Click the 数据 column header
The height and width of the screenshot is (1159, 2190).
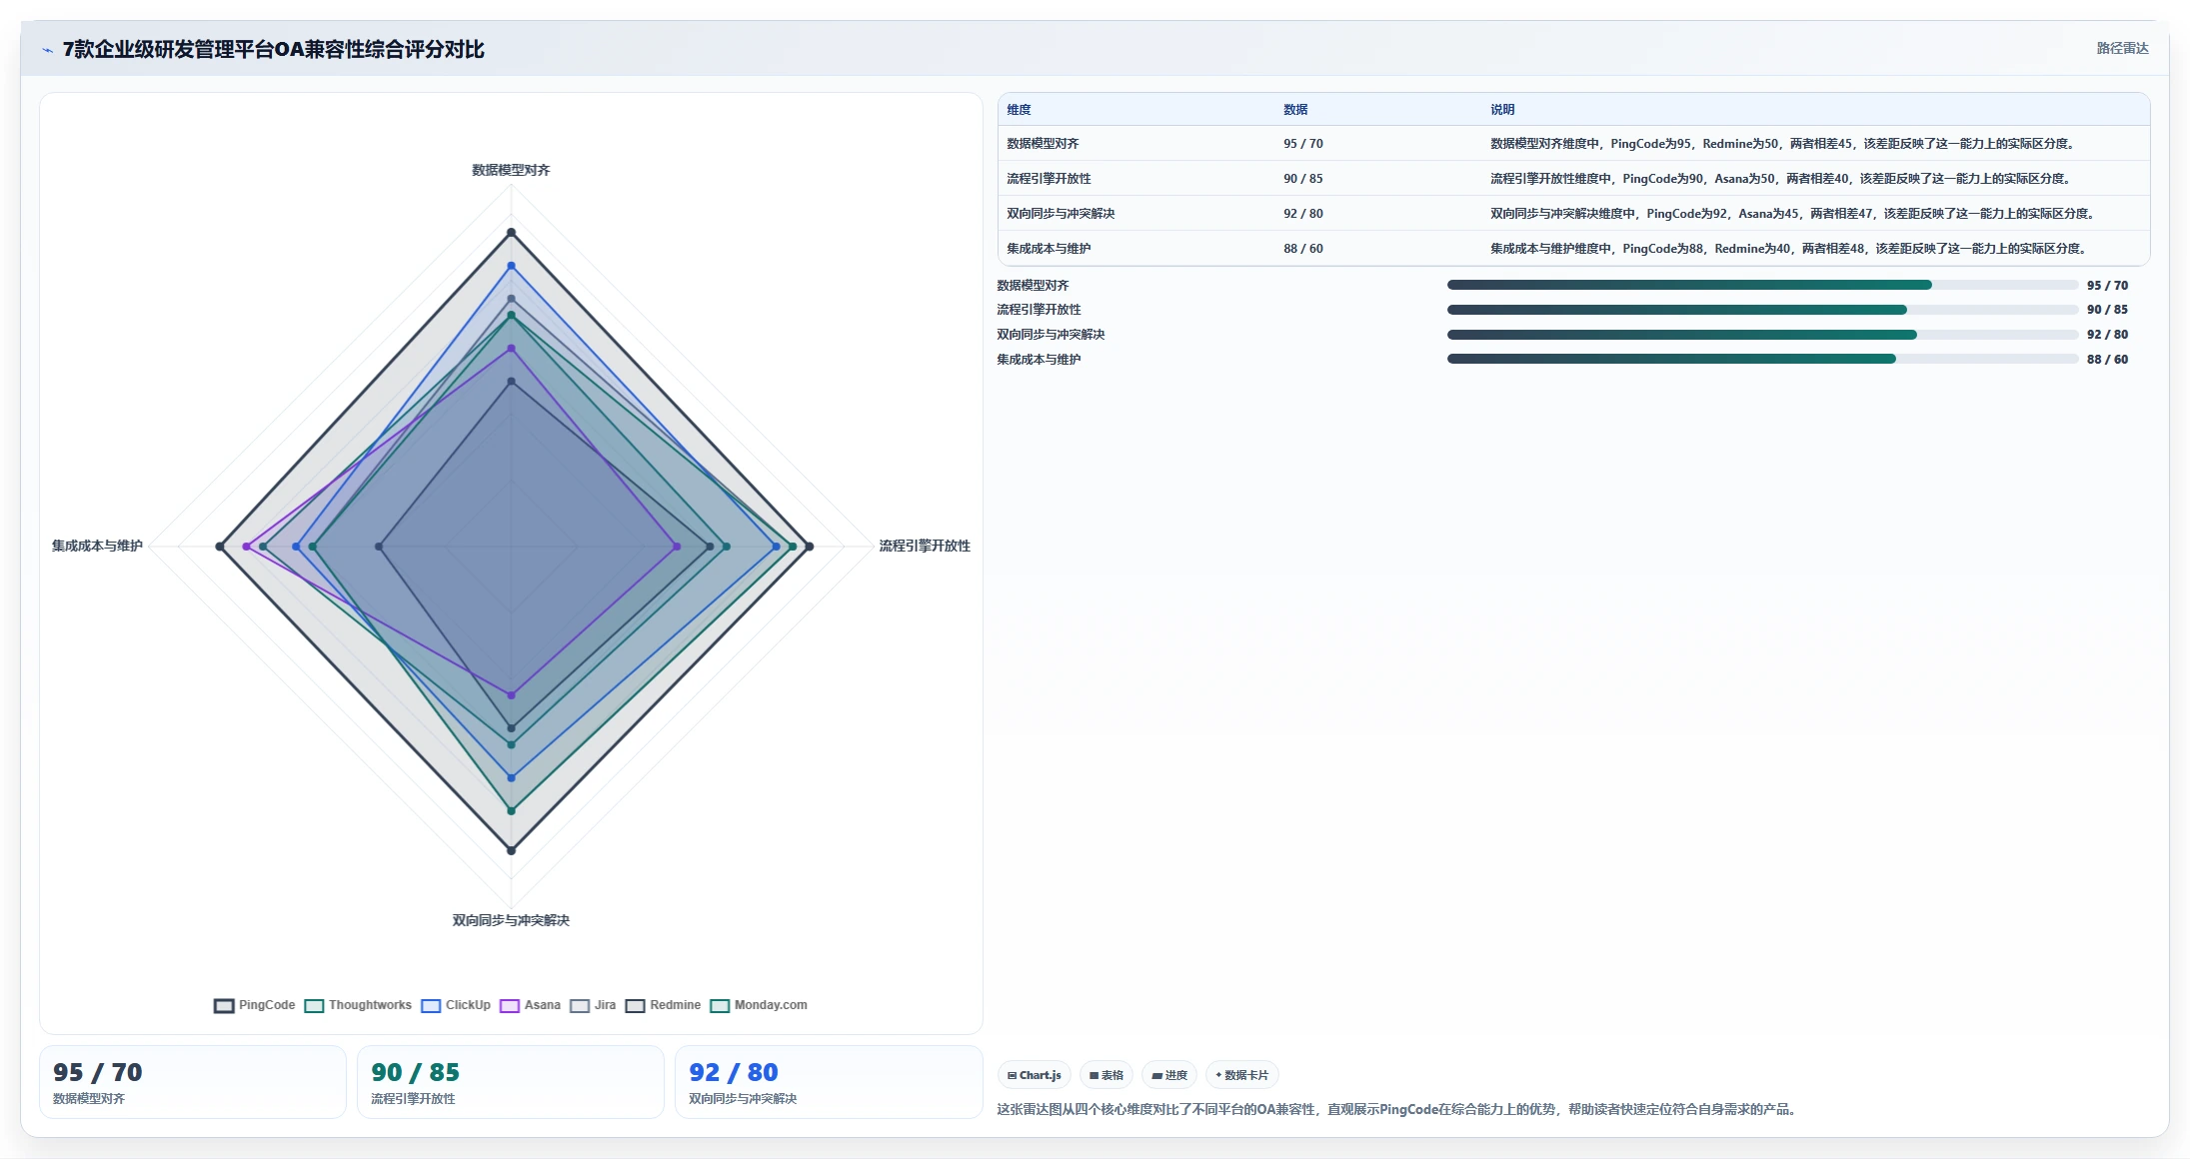pos(1295,110)
